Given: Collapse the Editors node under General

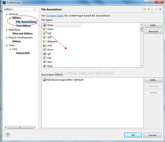Looking at the screenshot, I should tap(10, 18).
